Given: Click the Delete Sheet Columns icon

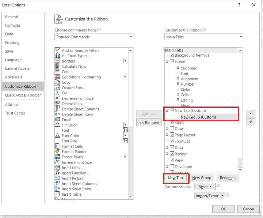Looking at the screenshot, I should point(57,109).
